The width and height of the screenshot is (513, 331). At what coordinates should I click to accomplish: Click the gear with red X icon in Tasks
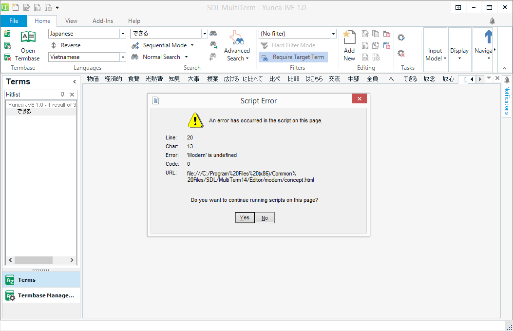pos(401,53)
